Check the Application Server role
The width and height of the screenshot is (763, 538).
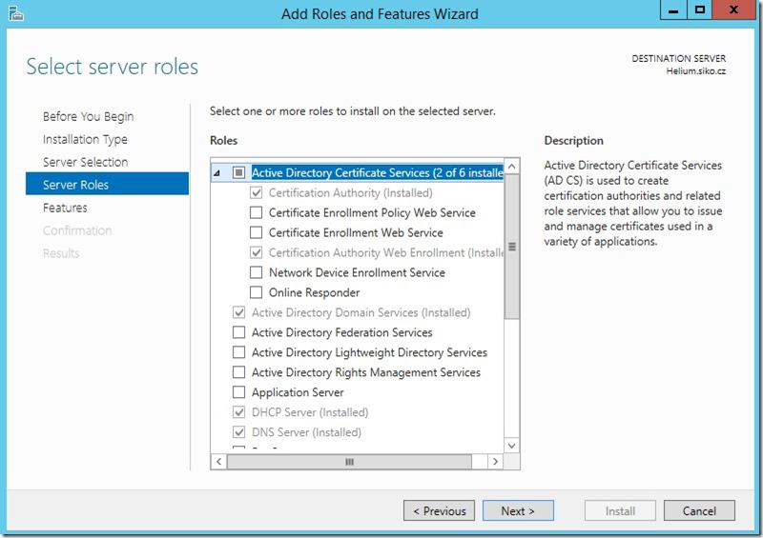coord(238,392)
